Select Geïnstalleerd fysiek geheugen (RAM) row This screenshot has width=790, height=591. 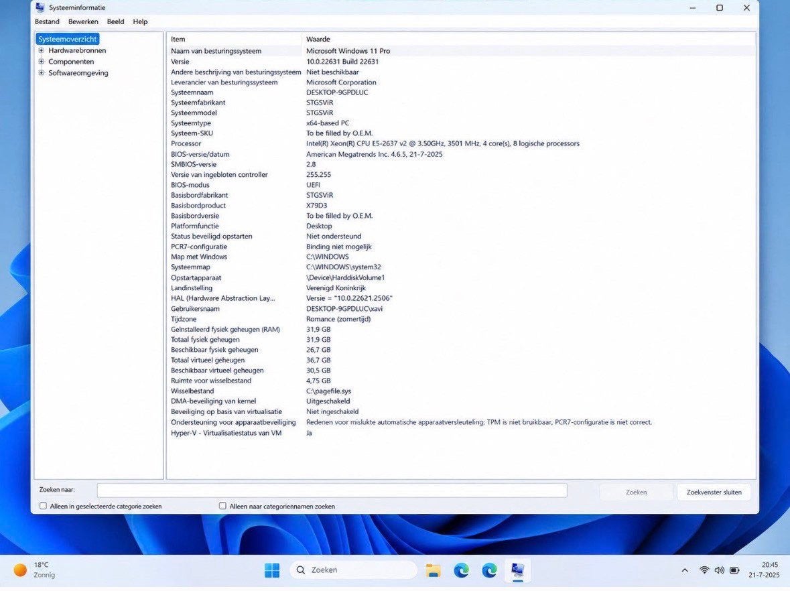click(x=461, y=329)
